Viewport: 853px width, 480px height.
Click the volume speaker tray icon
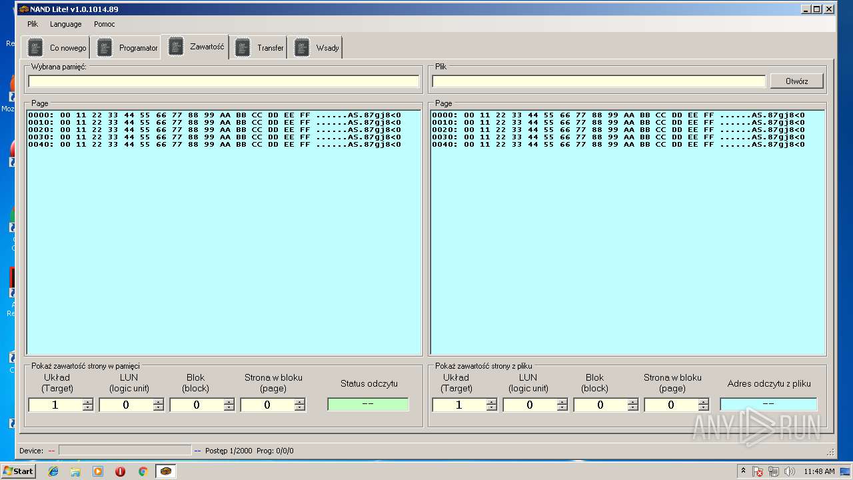click(x=790, y=471)
